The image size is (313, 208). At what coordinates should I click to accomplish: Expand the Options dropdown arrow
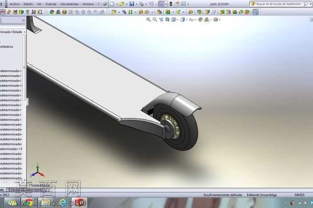point(188,4)
